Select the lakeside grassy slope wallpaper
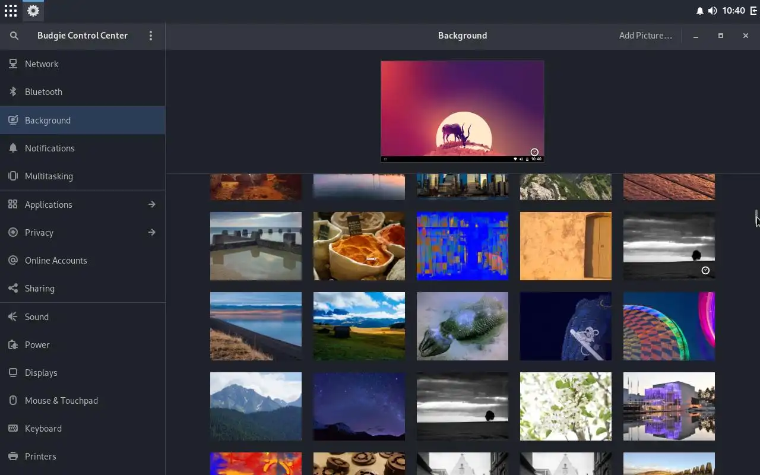This screenshot has height=475, width=760. click(256, 326)
